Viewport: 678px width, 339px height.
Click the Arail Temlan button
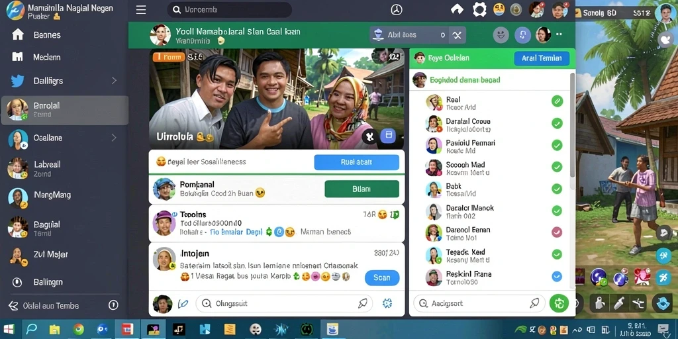click(542, 58)
